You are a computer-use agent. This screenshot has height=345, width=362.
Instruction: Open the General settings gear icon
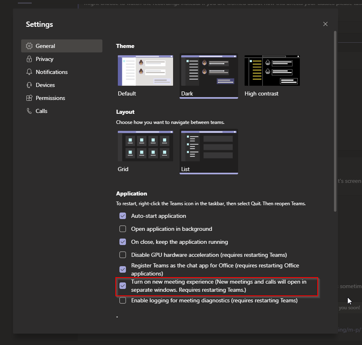pos(29,46)
